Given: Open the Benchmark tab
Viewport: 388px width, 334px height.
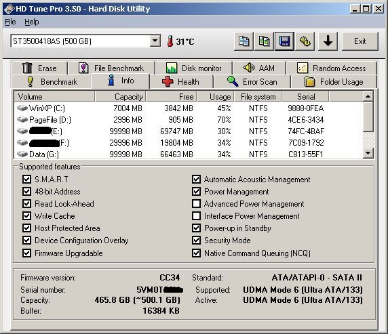Looking at the screenshot, I should coord(52,81).
